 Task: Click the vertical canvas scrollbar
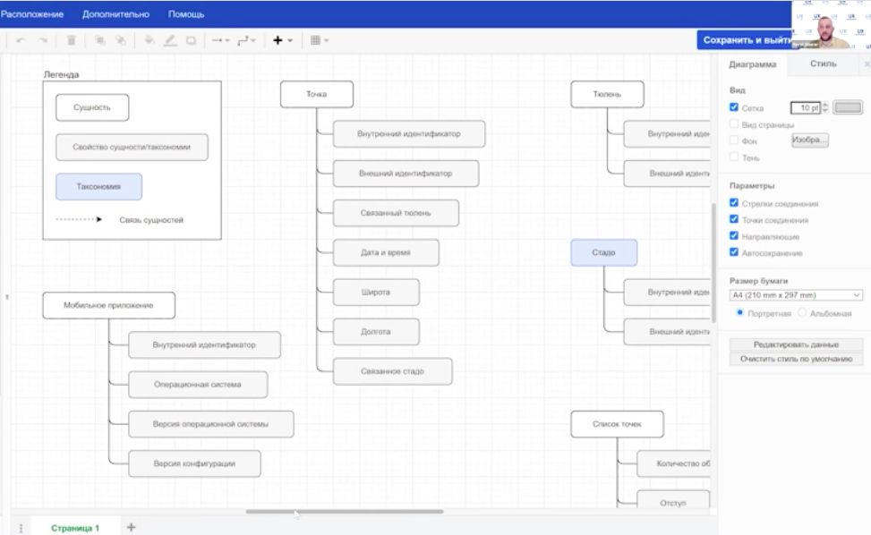pos(713,262)
